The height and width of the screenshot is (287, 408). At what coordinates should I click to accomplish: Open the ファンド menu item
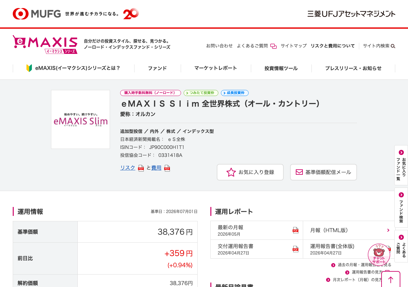tap(157, 68)
